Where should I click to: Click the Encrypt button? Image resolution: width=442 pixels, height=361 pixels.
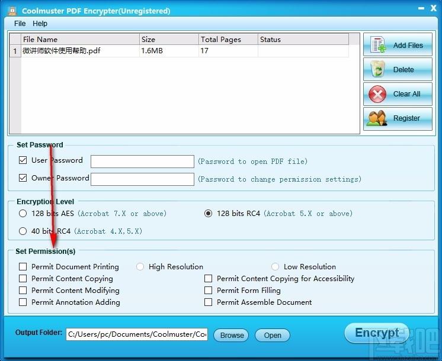[377, 333]
